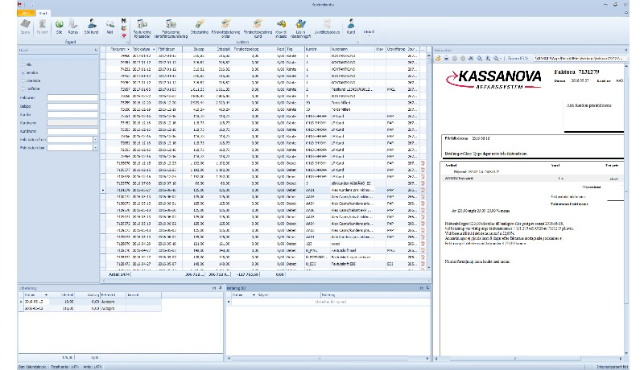The width and height of the screenshot is (644, 370).
Task: Select the Alla radio button
Action: [23, 64]
